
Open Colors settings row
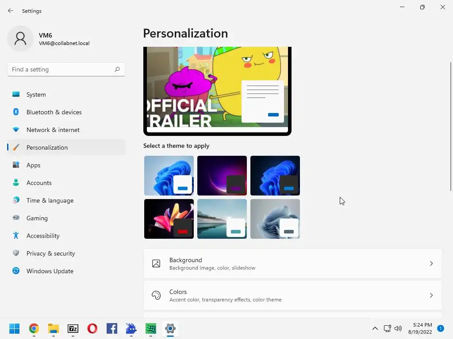[x=293, y=295]
